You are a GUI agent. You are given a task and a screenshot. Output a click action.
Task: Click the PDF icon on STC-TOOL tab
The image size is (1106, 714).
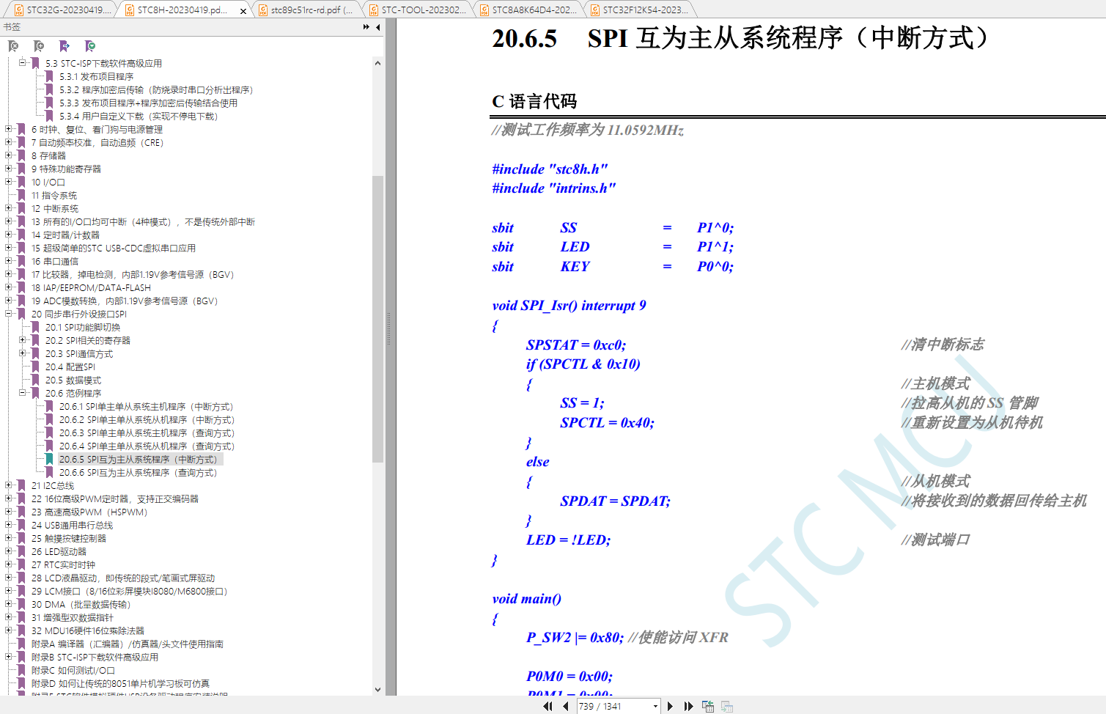(x=374, y=10)
